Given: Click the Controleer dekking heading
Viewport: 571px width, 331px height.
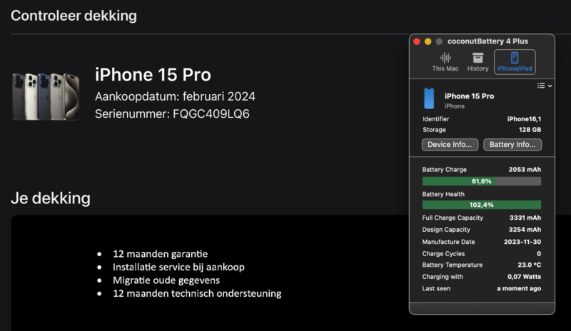Looking at the screenshot, I should (74, 16).
